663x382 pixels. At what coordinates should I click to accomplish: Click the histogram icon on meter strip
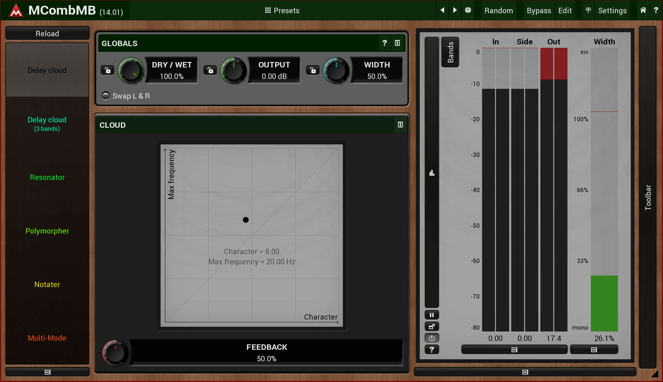pyautogui.click(x=432, y=173)
